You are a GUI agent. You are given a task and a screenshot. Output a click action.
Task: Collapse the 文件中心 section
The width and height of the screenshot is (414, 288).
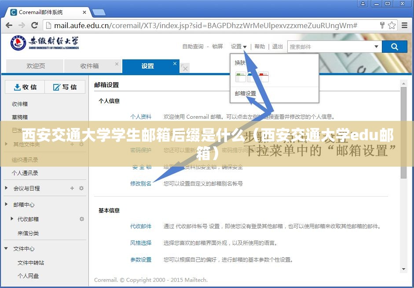coord(6,248)
